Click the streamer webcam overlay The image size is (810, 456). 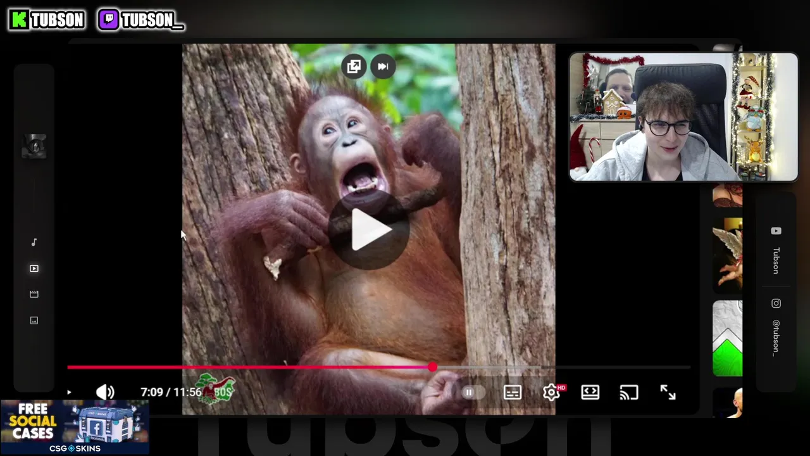[683, 117]
